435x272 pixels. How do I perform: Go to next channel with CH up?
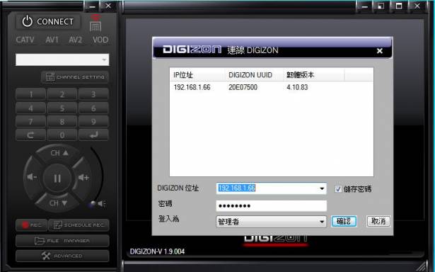tap(59, 153)
